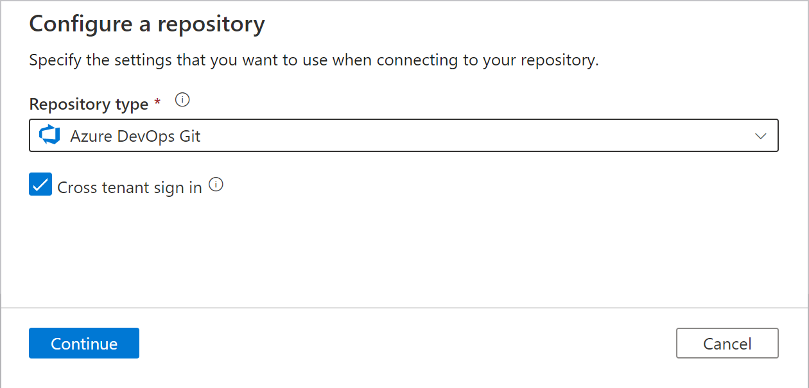Click the Cross tenant sign in label text
The height and width of the screenshot is (388, 809).
tap(130, 187)
